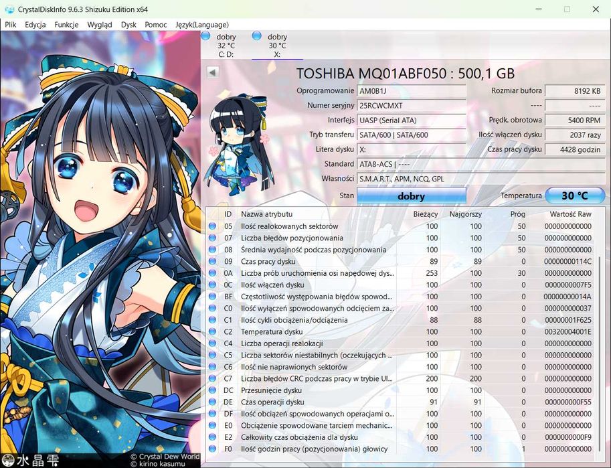This screenshot has height=468, width=611.
Task: Click status orb of attribute 08
Action: click(212, 250)
